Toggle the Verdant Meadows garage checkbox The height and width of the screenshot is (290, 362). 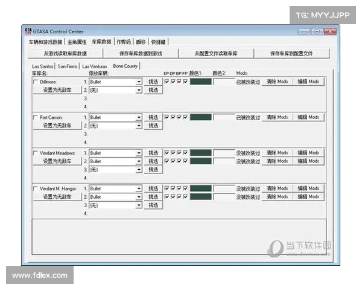[x=36, y=153]
